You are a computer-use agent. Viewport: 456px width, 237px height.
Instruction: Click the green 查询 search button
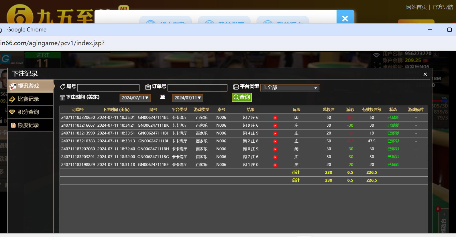[242, 97]
